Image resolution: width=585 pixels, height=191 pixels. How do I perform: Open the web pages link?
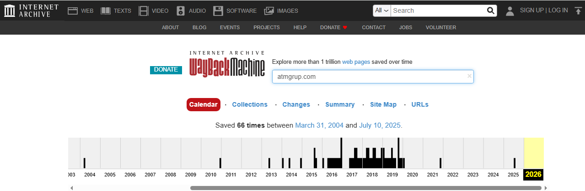click(x=356, y=62)
